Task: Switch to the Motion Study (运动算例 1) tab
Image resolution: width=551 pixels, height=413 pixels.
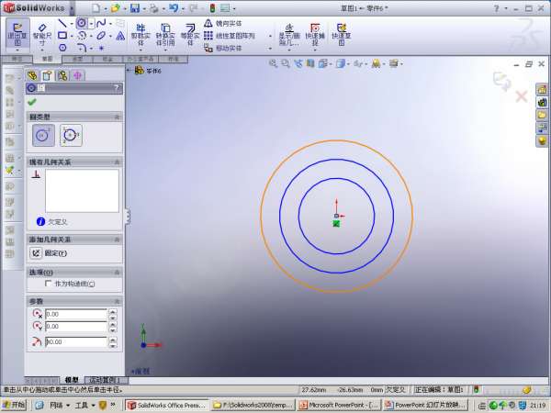Action: (106, 380)
